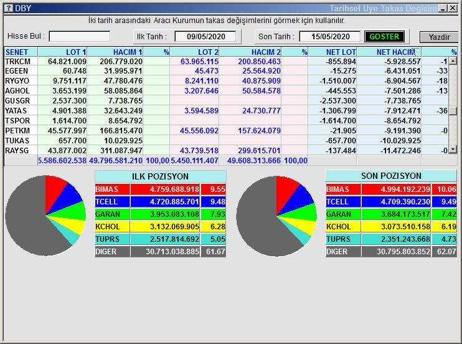The image size is (462, 344).
Task: Click the Son Tarih date field
Action: (x=330, y=37)
